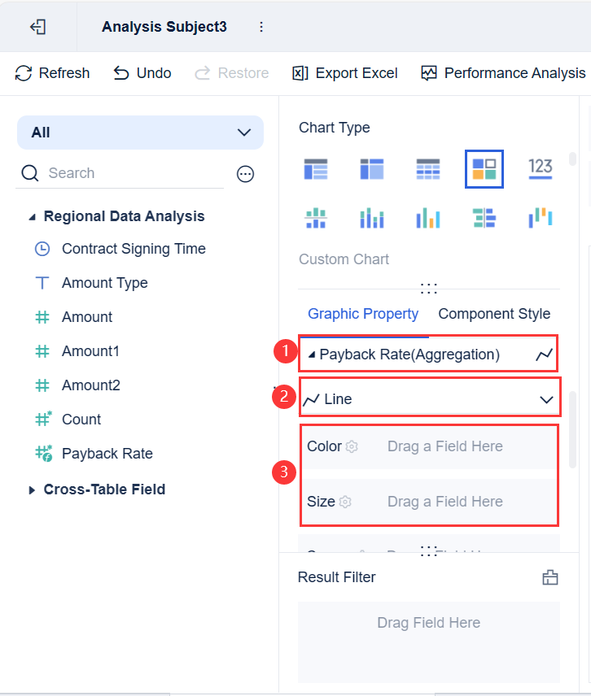This screenshot has width=591, height=696.
Task: Click the exit icon at top left
Action: 37,27
